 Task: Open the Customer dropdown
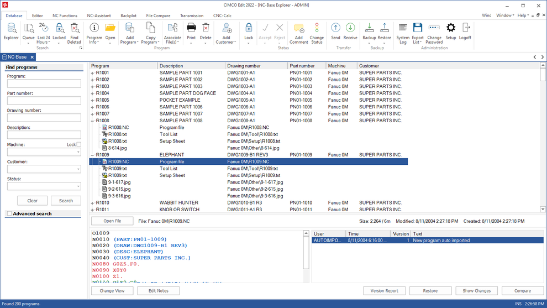click(78, 169)
